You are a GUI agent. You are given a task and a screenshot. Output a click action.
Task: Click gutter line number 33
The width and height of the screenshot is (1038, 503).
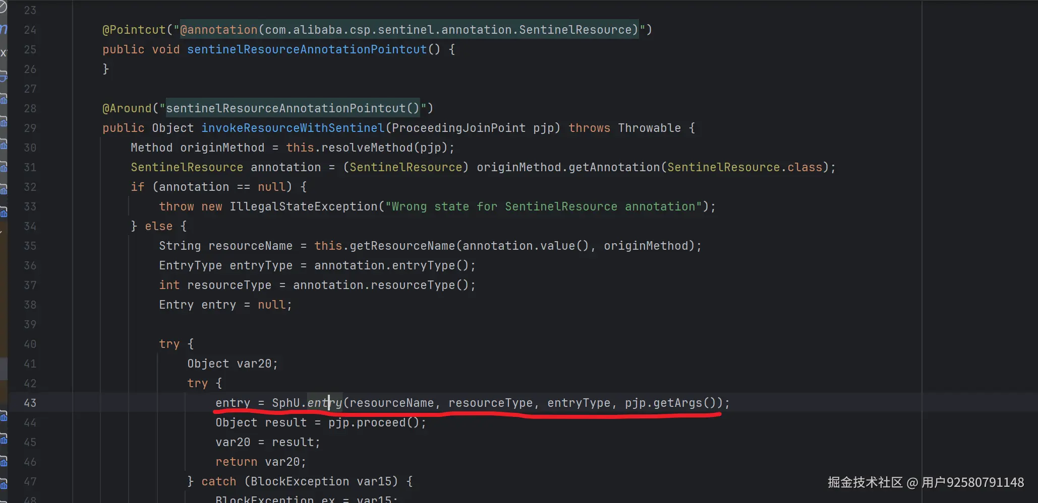30,206
